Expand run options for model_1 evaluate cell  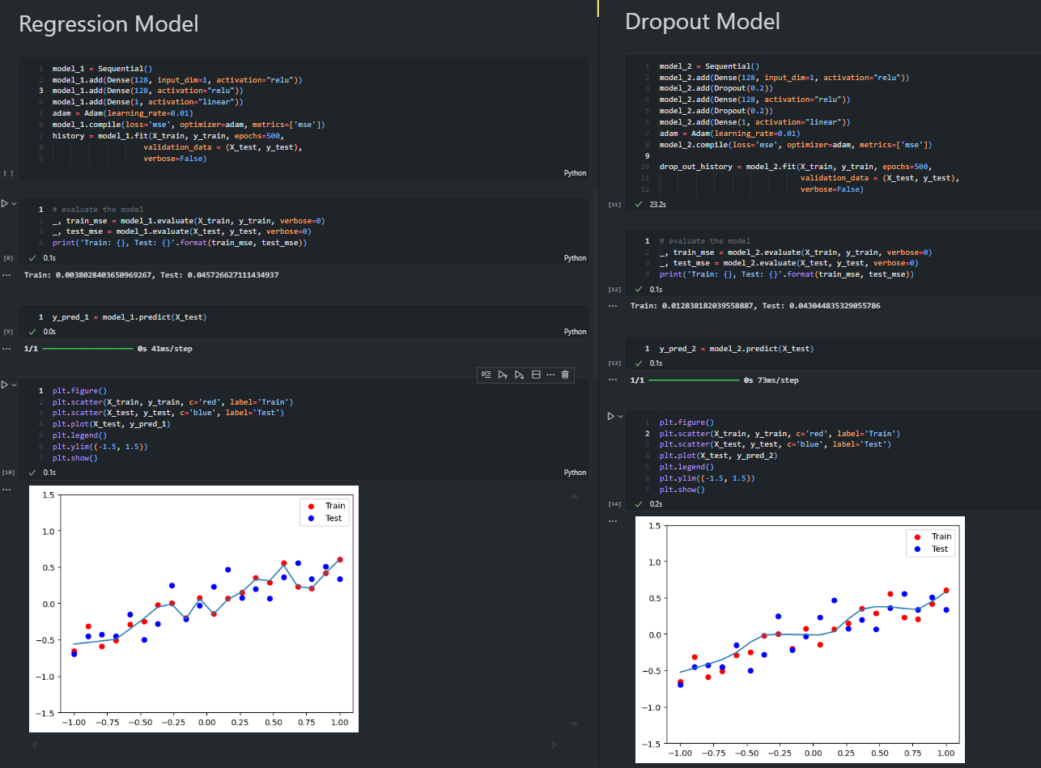click(x=14, y=203)
